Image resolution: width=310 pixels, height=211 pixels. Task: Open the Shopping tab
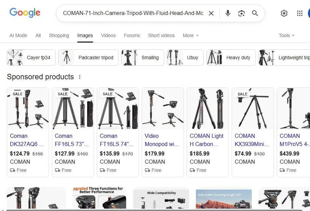click(59, 35)
